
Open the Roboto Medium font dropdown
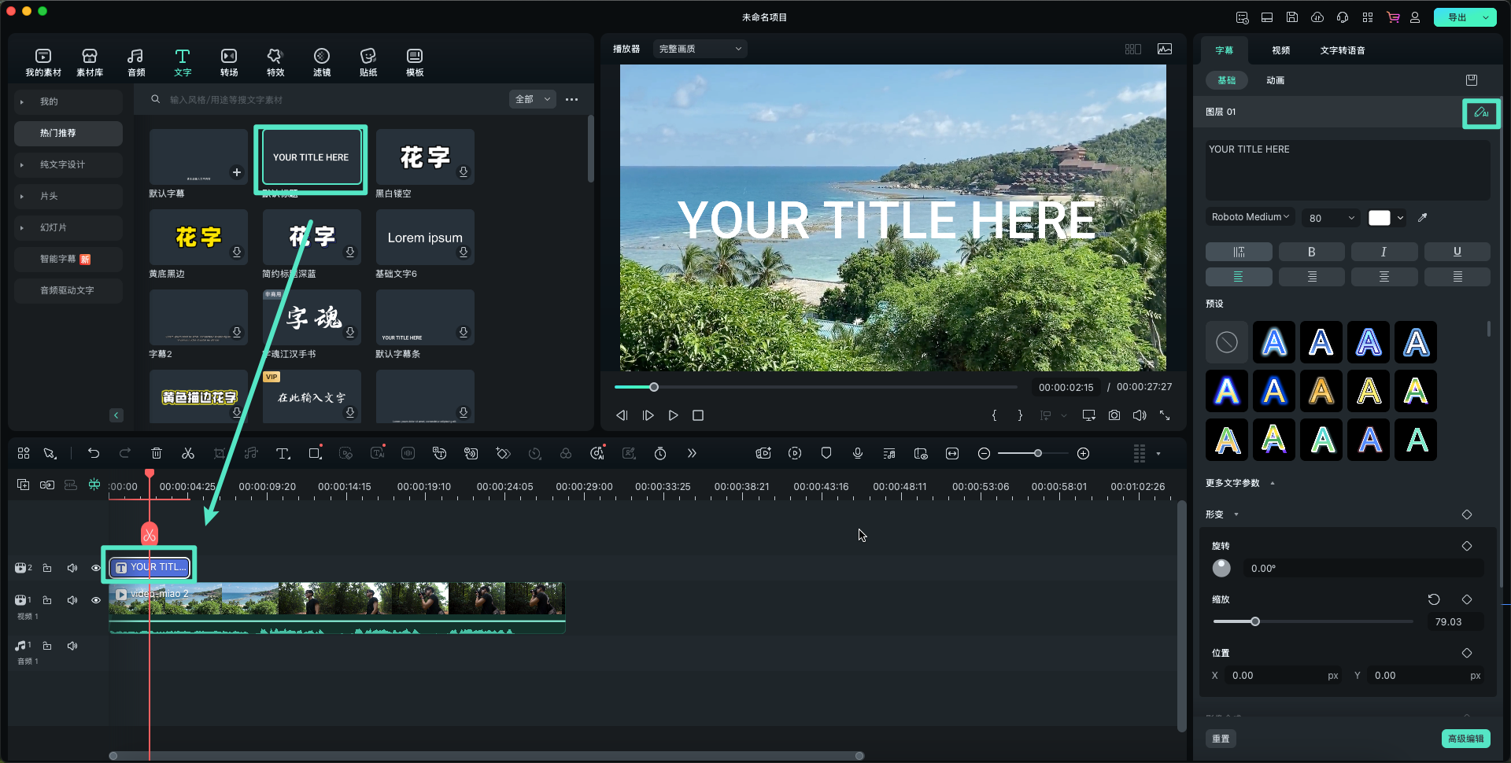click(x=1250, y=217)
